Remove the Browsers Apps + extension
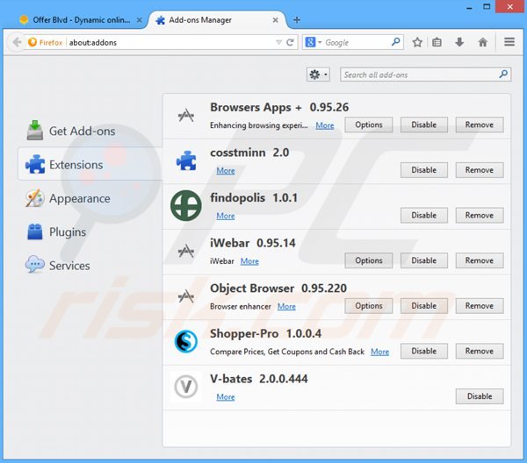 (x=480, y=125)
